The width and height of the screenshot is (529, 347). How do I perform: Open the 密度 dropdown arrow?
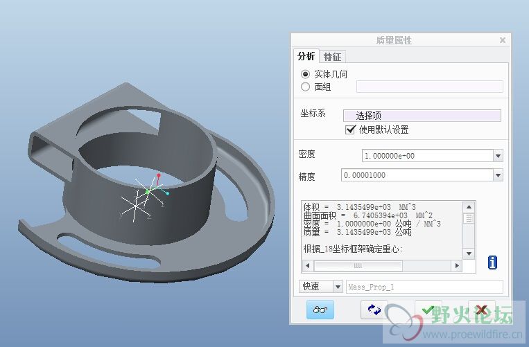click(498, 156)
